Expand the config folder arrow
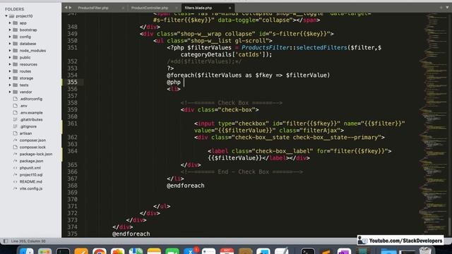 click(x=10, y=37)
